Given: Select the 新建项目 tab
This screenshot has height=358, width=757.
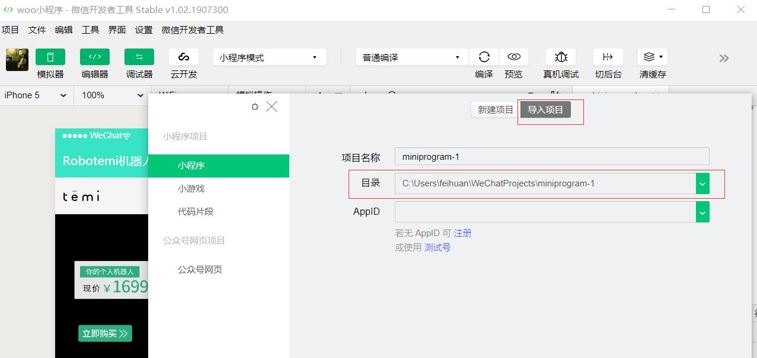Looking at the screenshot, I should tap(495, 110).
